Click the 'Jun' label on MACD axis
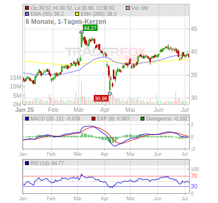The width and height of the screenshot is (218, 203). (x=158, y=154)
